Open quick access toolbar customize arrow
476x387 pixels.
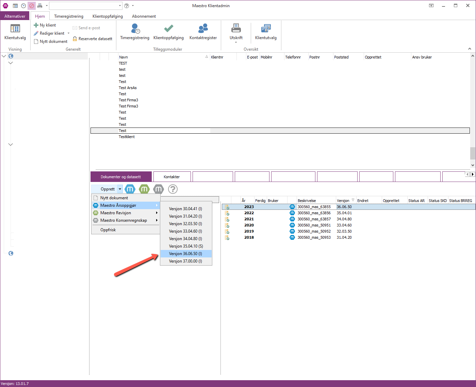pos(47,6)
